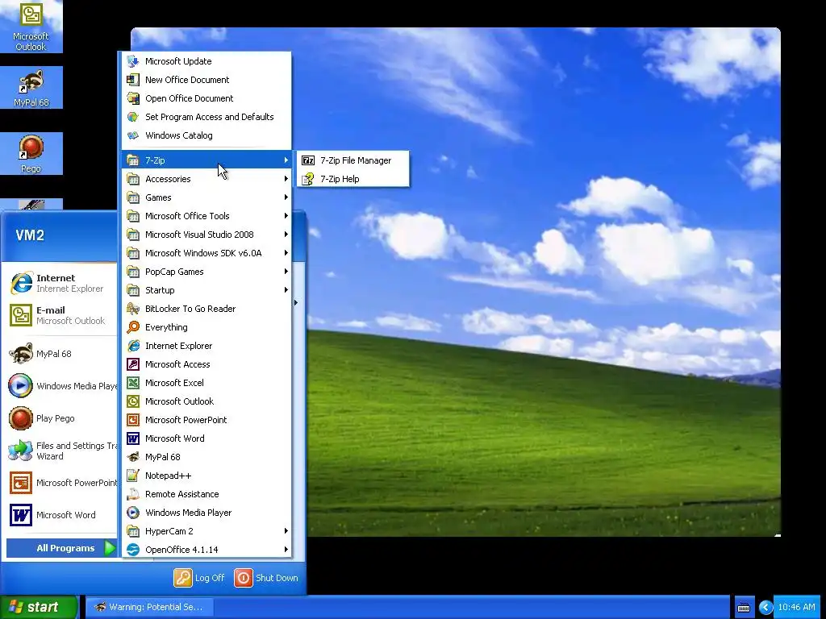This screenshot has height=619, width=826.
Task: Click the Remote Assistance icon
Action: coord(133,494)
